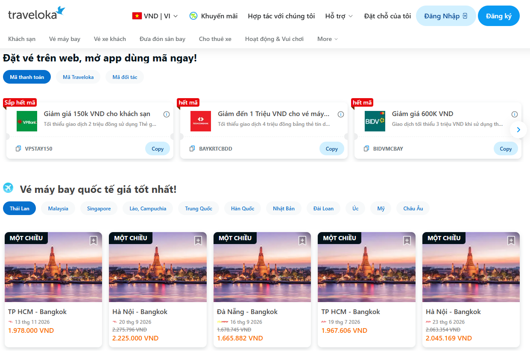
Task: Open Hợp tác với chúng tôi link
Action: pos(281,16)
